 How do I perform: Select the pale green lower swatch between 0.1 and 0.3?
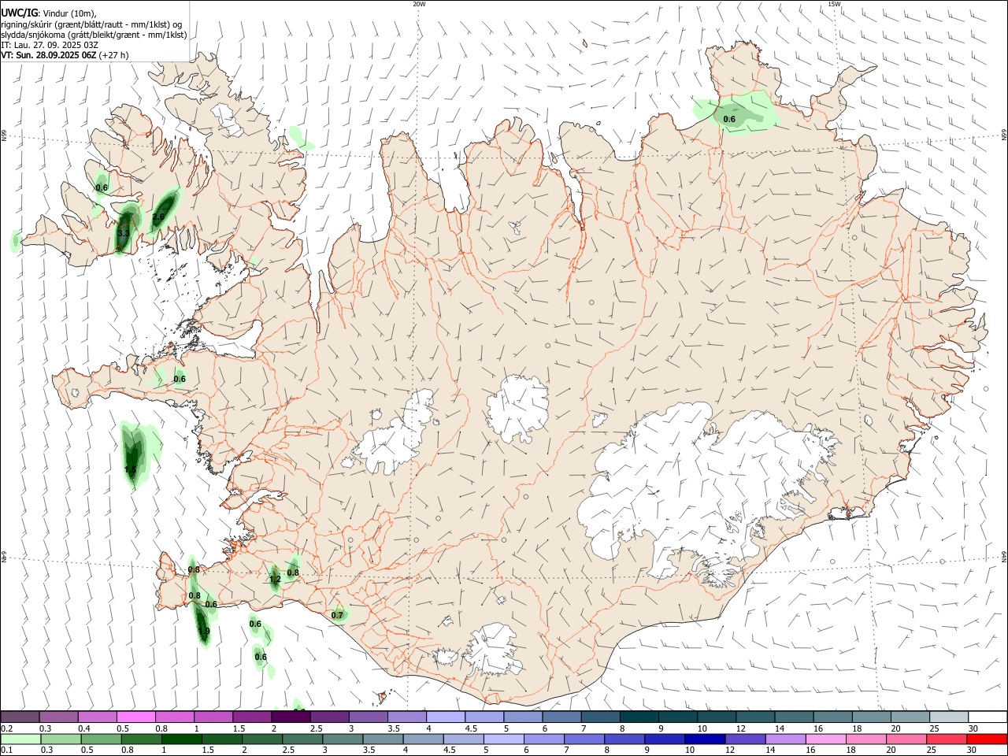click(x=20, y=739)
